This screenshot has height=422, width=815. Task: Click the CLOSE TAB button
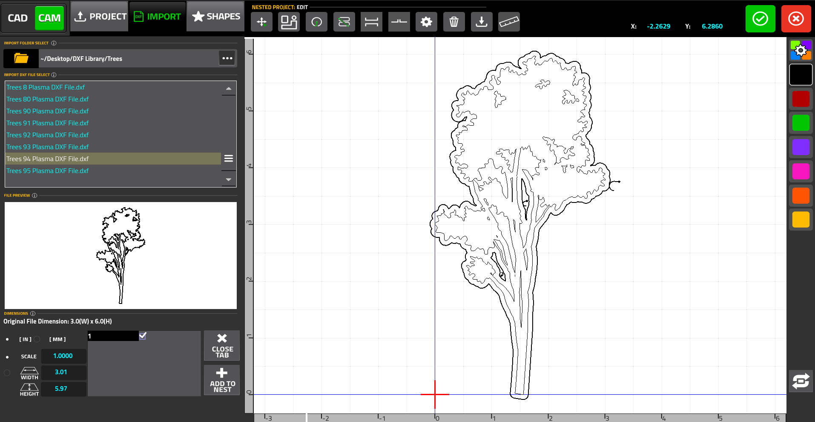[221, 345]
